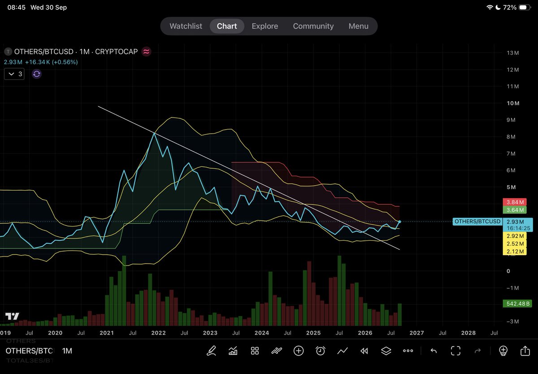Tap the green 3.64 M price label
538x374 pixels.
tap(515, 210)
